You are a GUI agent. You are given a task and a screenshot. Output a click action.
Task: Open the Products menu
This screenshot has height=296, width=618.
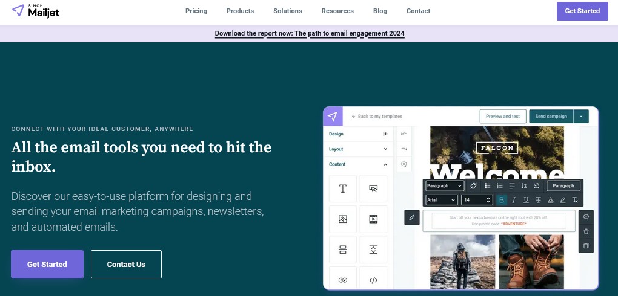(240, 11)
